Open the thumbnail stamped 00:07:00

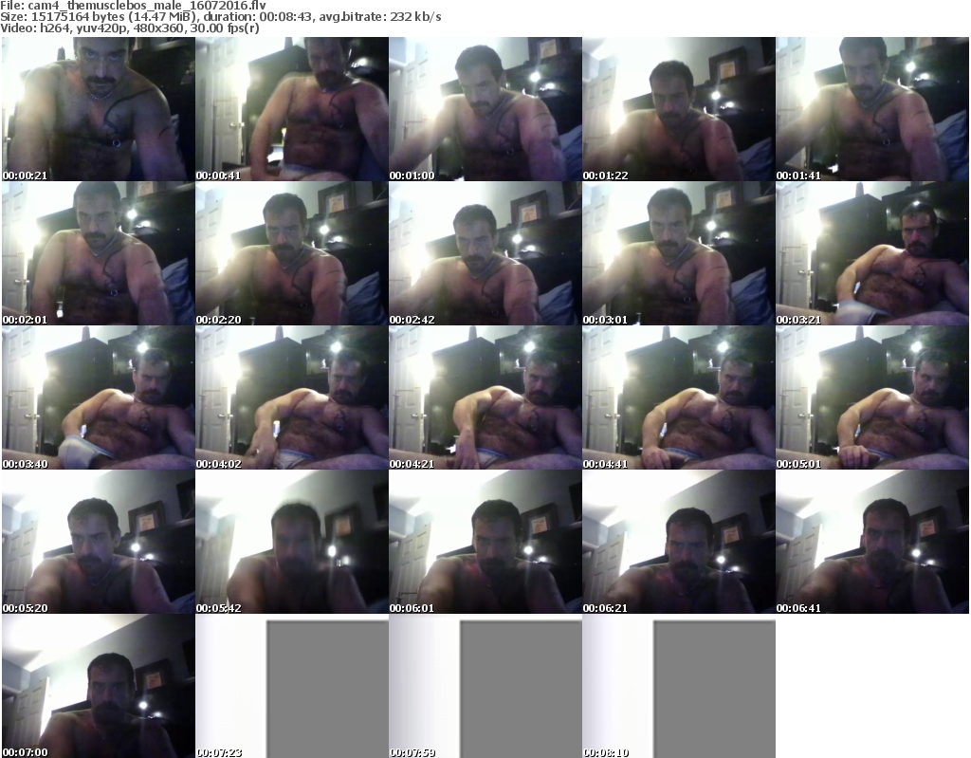99,686
